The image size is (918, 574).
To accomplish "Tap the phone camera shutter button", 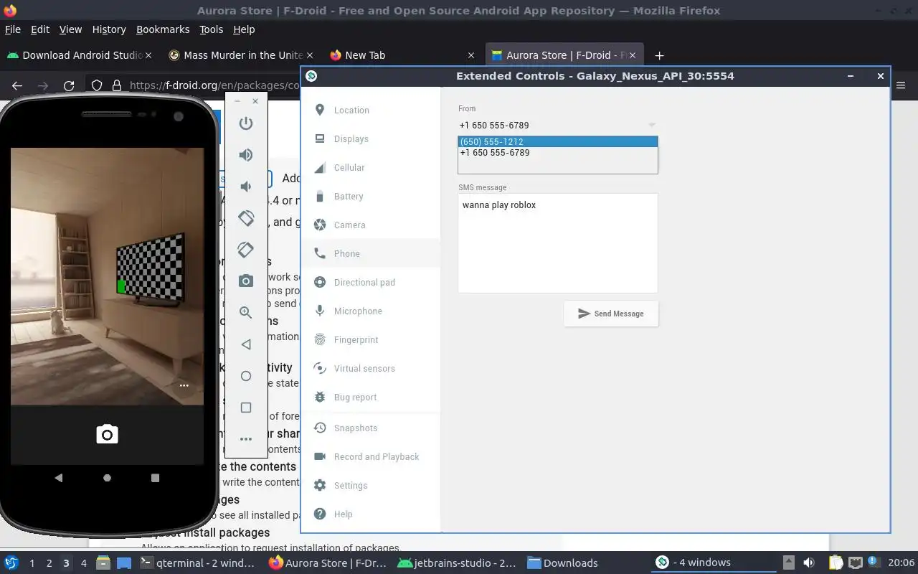I will coord(107,434).
